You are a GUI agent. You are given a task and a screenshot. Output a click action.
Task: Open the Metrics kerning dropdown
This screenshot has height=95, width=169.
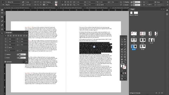pos(53,2)
